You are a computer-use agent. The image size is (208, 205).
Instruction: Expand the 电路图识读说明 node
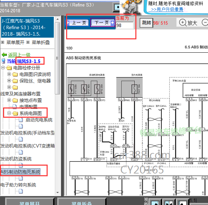point(9,74)
